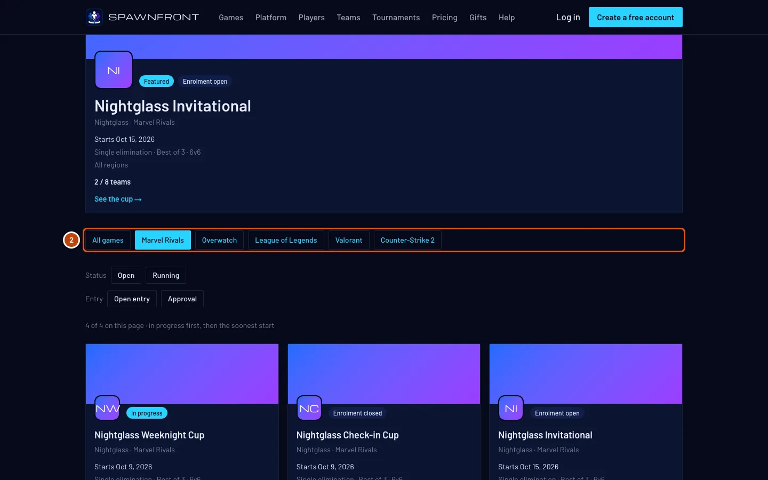
Task: Toggle the Running status filter
Action: click(x=166, y=275)
